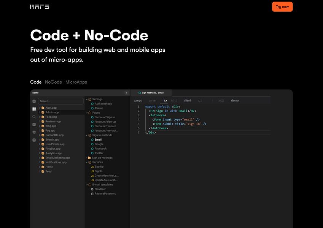323x228 pixels.
Task: Collapse the panel with the left chevron button
Action: click(127, 93)
